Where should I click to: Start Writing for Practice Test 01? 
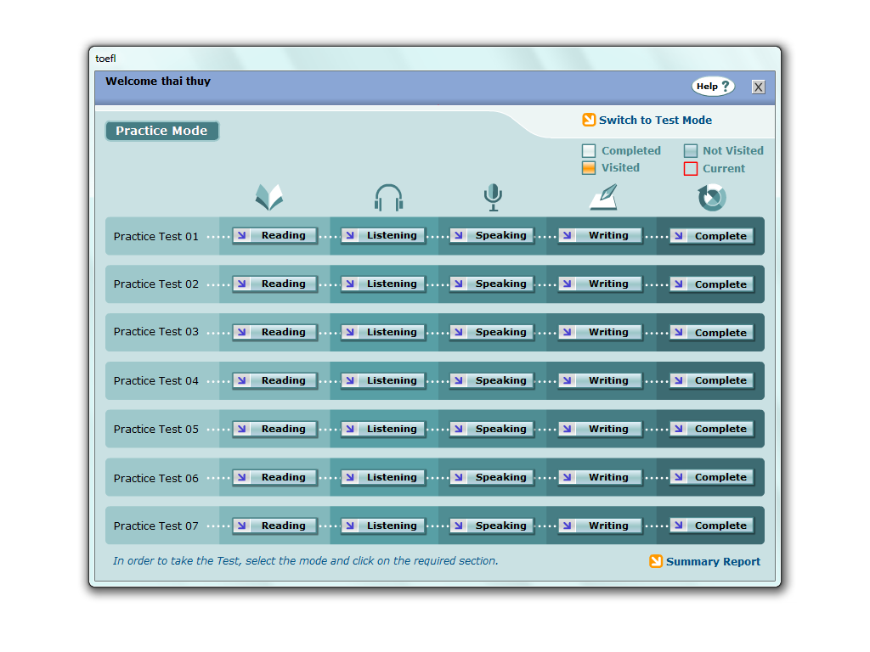(600, 236)
